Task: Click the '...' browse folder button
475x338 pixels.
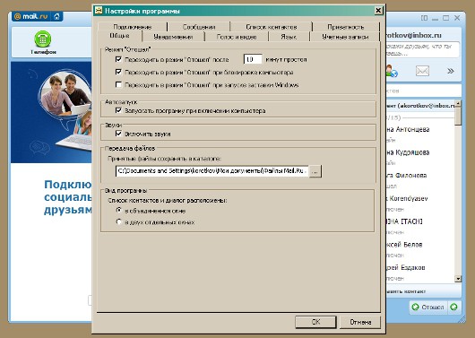Action: click(x=315, y=171)
